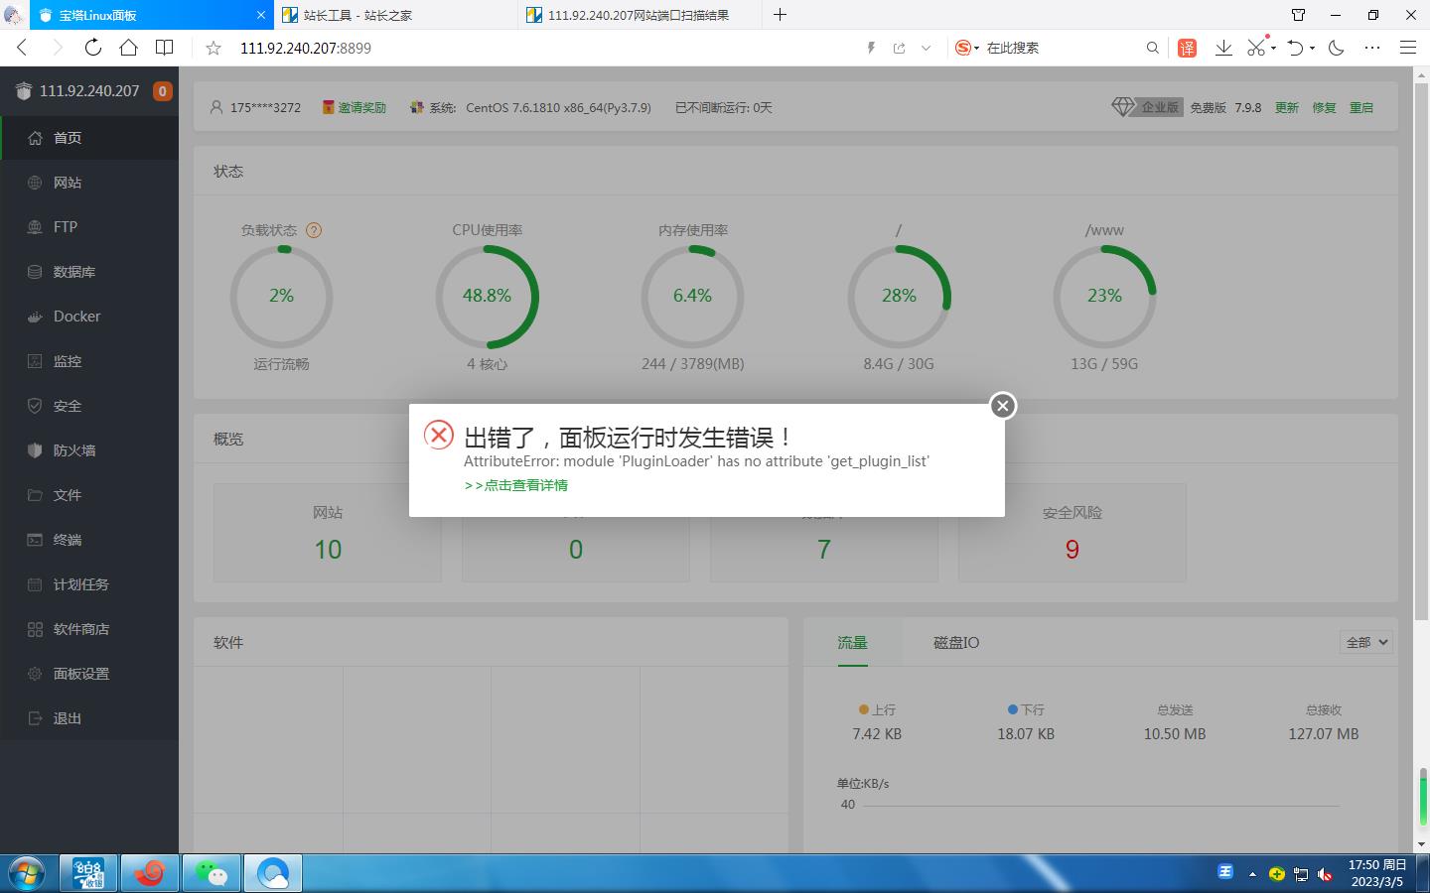
Task: Select 数据库 in the sidebar
Action: tap(89, 272)
